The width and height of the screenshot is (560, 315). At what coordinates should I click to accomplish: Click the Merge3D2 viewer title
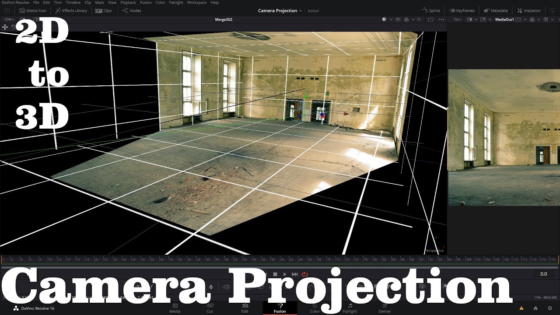pyautogui.click(x=224, y=20)
